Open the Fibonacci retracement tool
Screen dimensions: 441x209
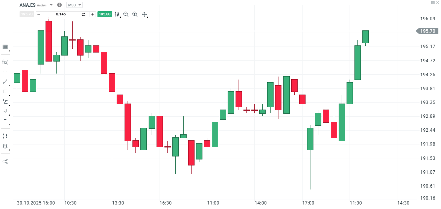5,101
